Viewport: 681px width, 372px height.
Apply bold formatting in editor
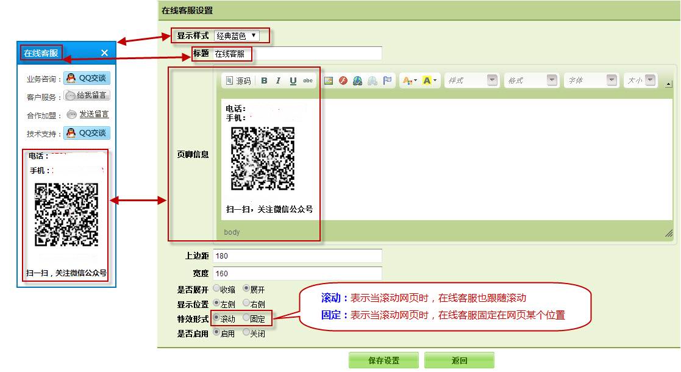(x=264, y=81)
